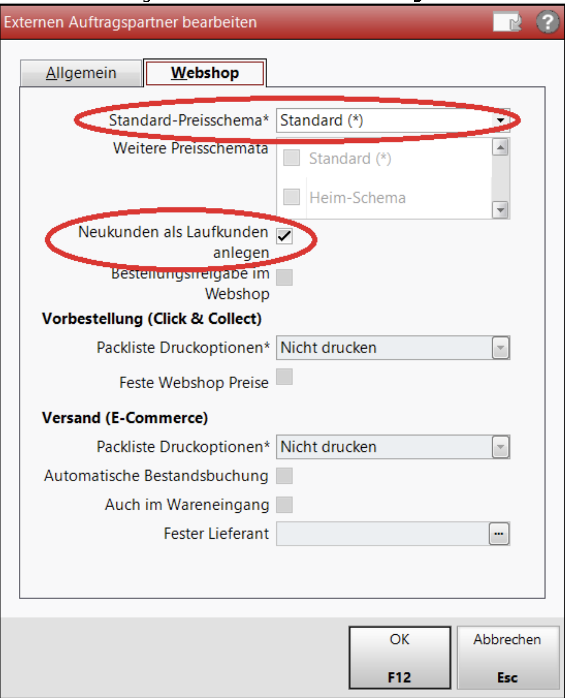Confirm with the OK F12 button
Image resolution: width=565 pixels, height=698 pixels.
[x=400, y=658]
